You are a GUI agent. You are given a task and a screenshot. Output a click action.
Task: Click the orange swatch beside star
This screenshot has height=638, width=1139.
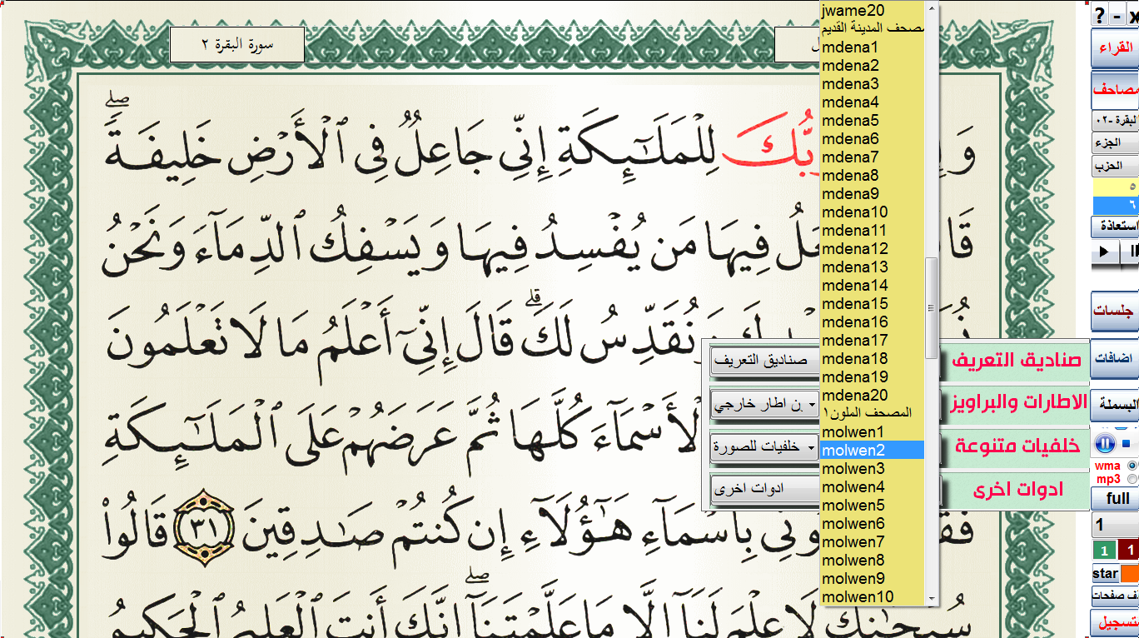click(1130, 574)
